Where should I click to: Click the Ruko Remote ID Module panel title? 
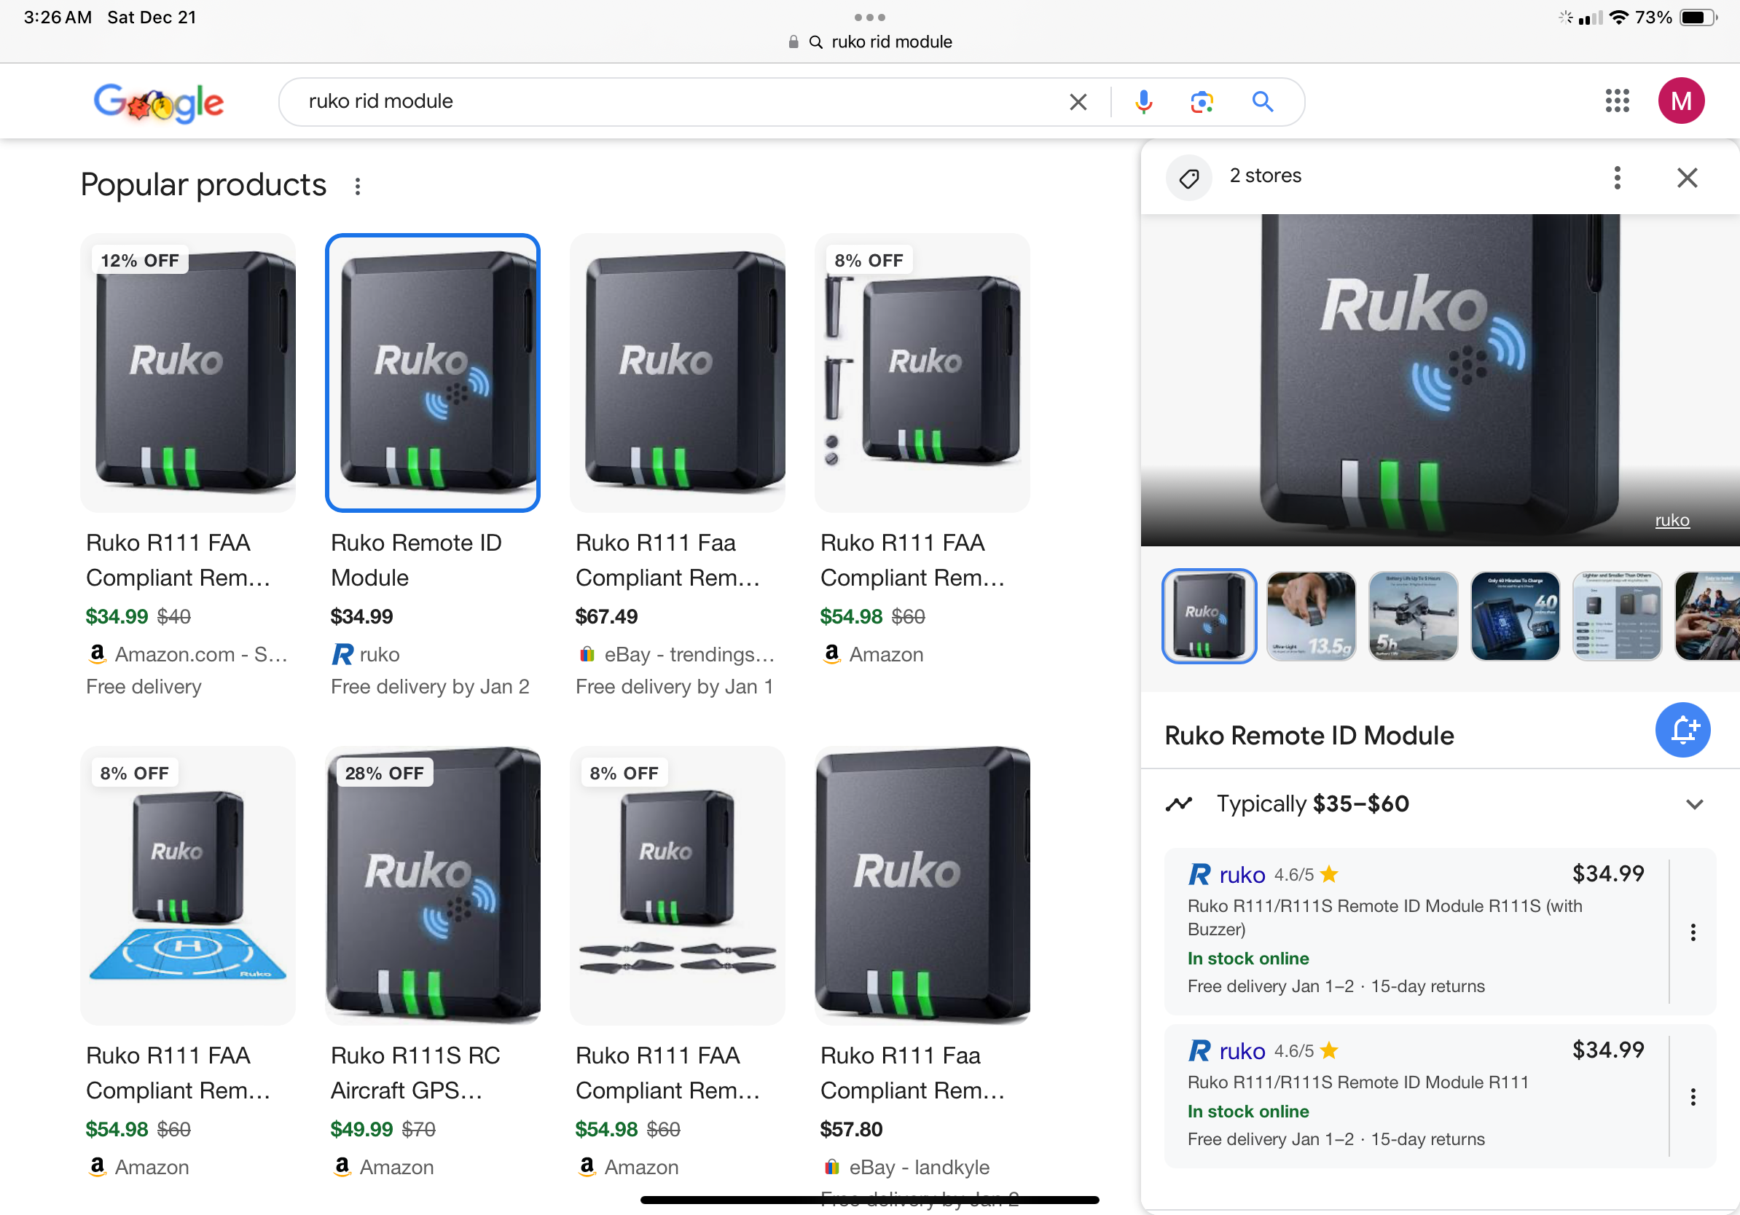point(1309,736)
